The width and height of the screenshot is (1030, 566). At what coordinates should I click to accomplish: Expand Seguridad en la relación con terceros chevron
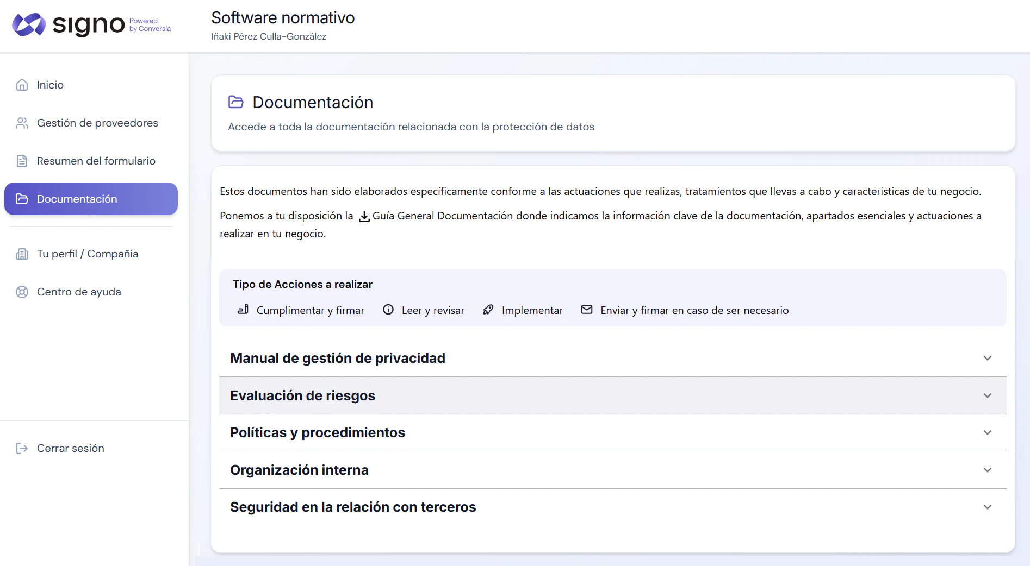[988, 507]
